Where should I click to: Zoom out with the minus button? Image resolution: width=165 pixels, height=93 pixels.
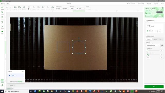[x=9, y=86]
